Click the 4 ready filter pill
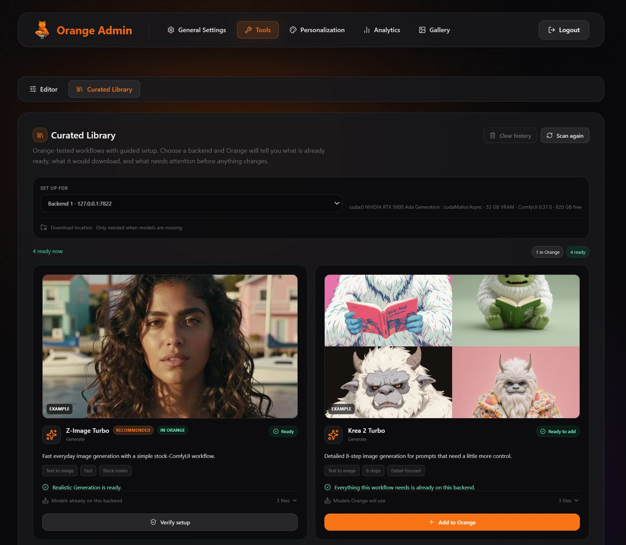Image resolution: width=626 pixels, height=545 pixels. [x=577, y=252]
